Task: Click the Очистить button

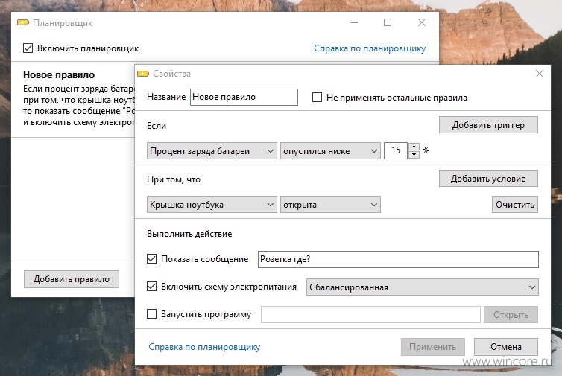Action: coord(515,205)
